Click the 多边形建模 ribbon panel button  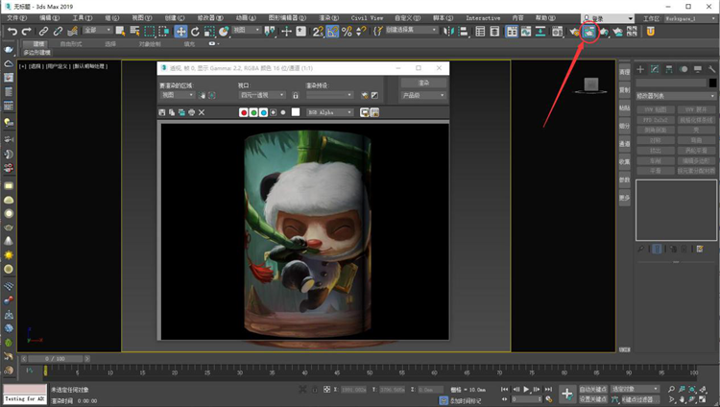point(37,53)
